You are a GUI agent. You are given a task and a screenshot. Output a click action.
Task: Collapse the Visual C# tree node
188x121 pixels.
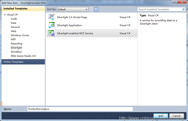5,14
